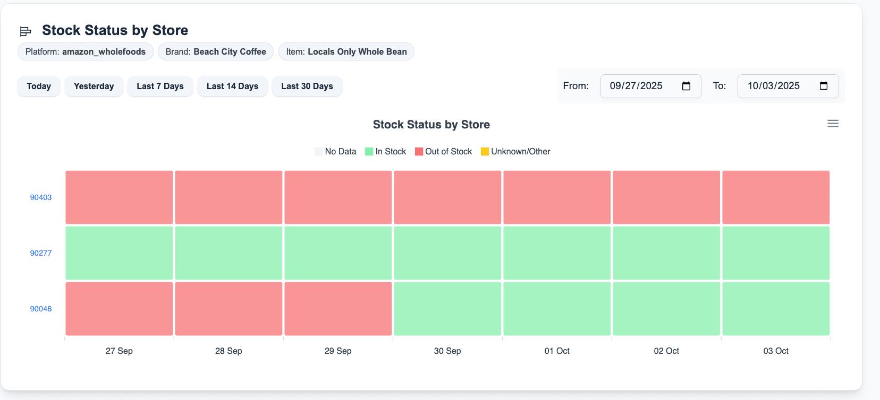Screen dimensions: 880x400
Task: Show the Last 7 Days range
Action: tap(160, 86)
